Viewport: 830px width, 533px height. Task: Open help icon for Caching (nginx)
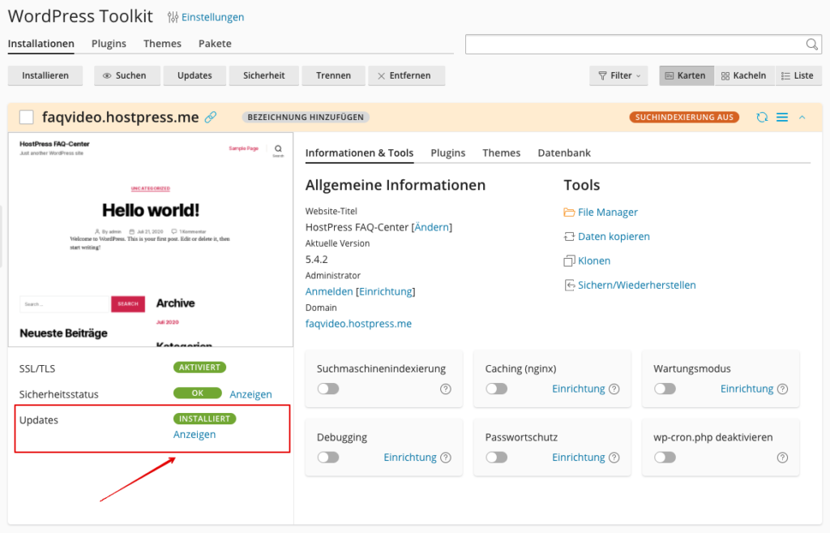click(614, 389)
